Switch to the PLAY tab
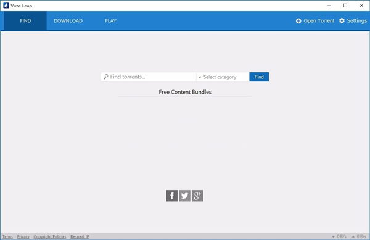370x240 pixels. click(x=110, y=21)
